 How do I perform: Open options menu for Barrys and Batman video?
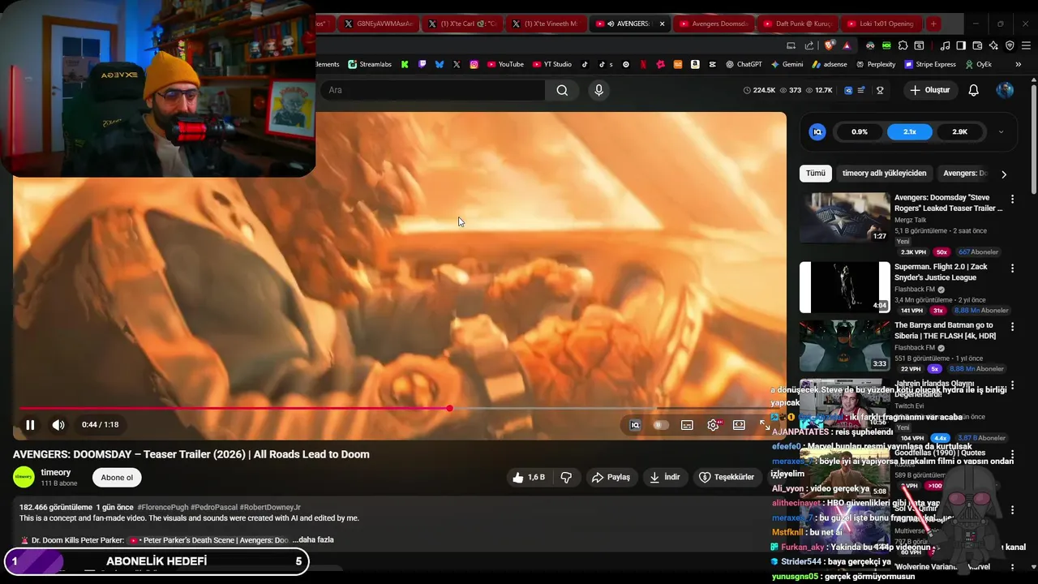pyautogui.click(x=1012, y=327)
